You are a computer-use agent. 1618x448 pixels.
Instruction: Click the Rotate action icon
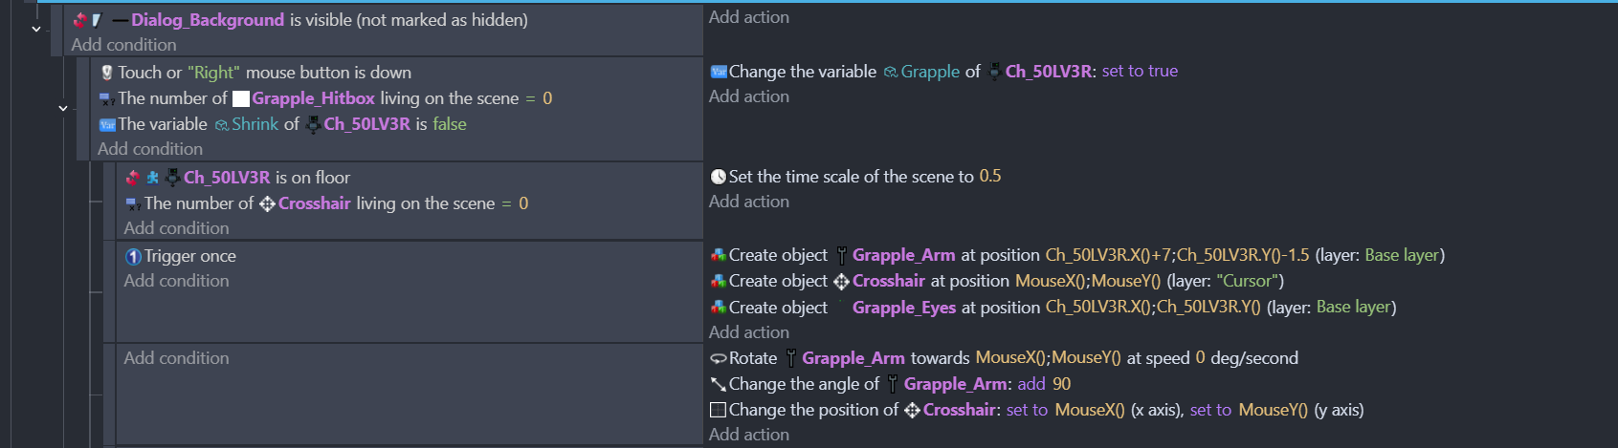click(719, 358)
